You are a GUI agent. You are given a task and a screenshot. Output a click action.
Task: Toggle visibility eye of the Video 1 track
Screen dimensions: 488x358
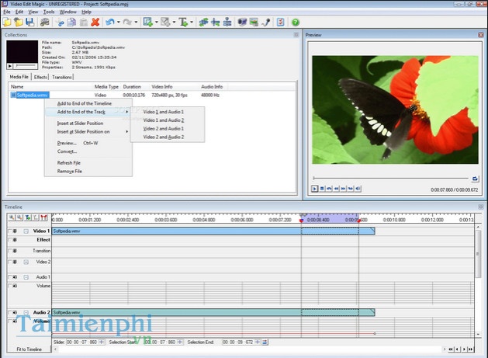[x=15, y=231]
